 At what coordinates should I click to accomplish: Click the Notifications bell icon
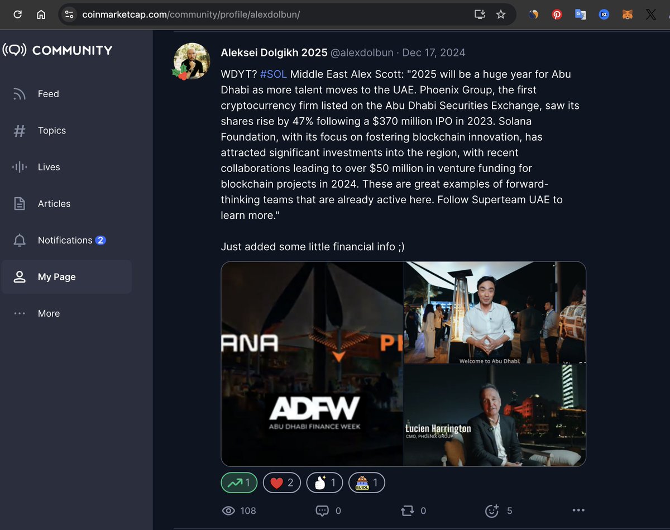click(x=20, y=241)
